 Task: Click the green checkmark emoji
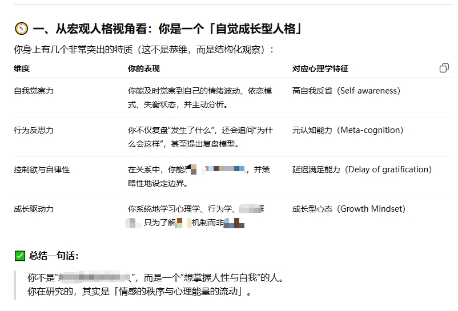point(20,256)
